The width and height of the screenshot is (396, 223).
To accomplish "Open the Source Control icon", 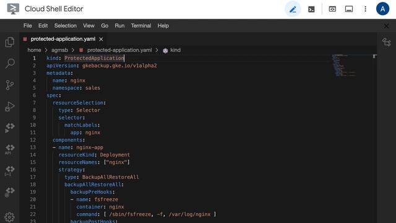I will 10,85.
